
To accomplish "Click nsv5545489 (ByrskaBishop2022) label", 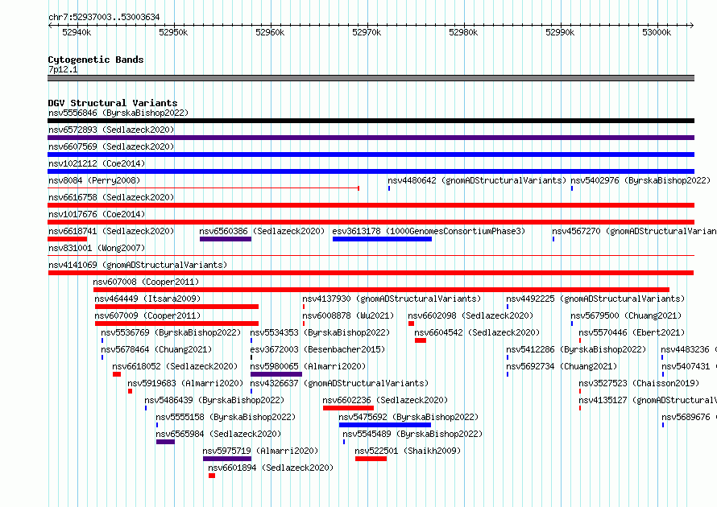I will 412,434.
